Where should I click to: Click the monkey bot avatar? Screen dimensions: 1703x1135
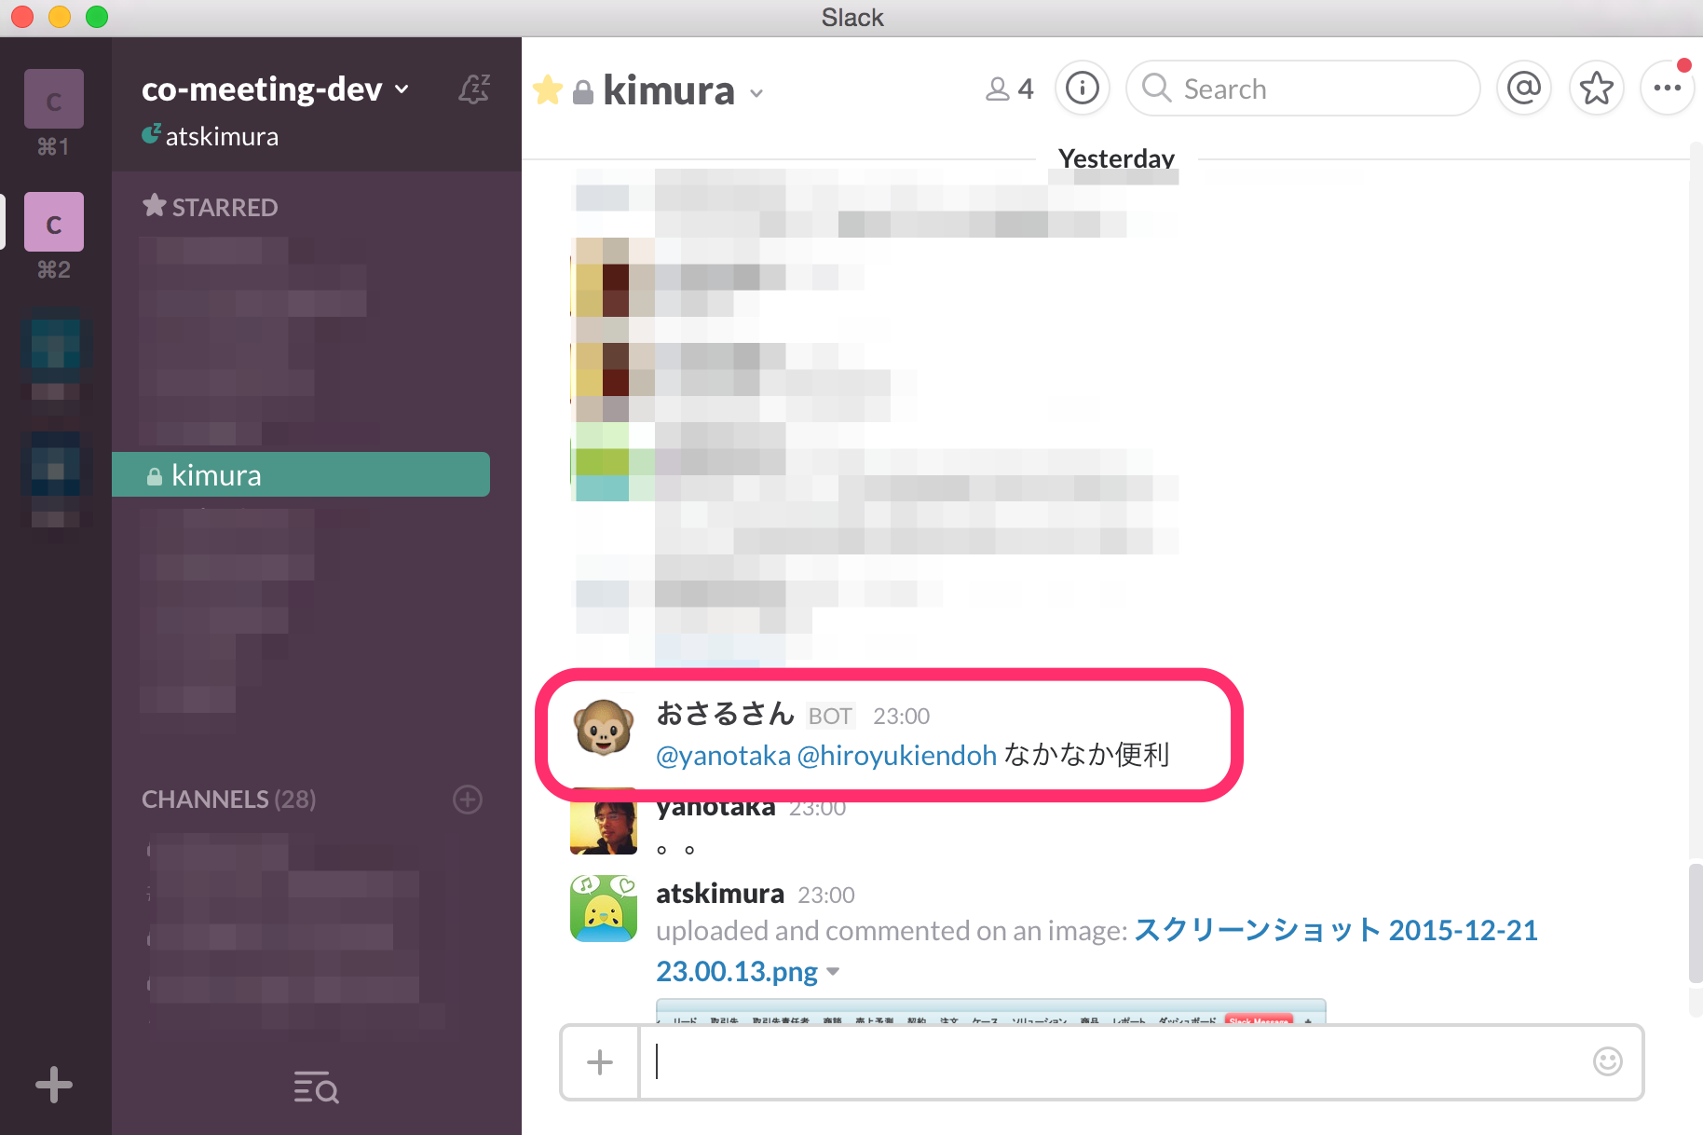(x=604, y=728)
